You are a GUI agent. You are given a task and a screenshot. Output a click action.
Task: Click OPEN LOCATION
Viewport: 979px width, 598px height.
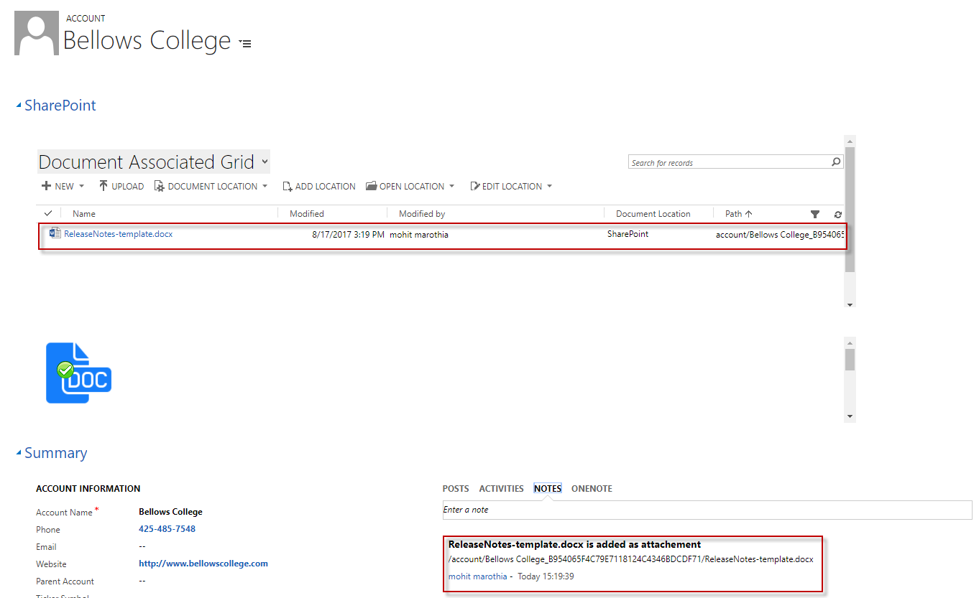pos(405,186)
